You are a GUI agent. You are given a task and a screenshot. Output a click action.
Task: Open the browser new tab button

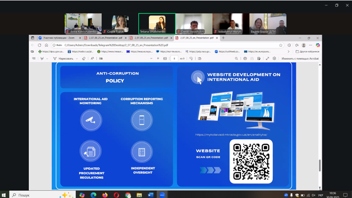point(223,38)
